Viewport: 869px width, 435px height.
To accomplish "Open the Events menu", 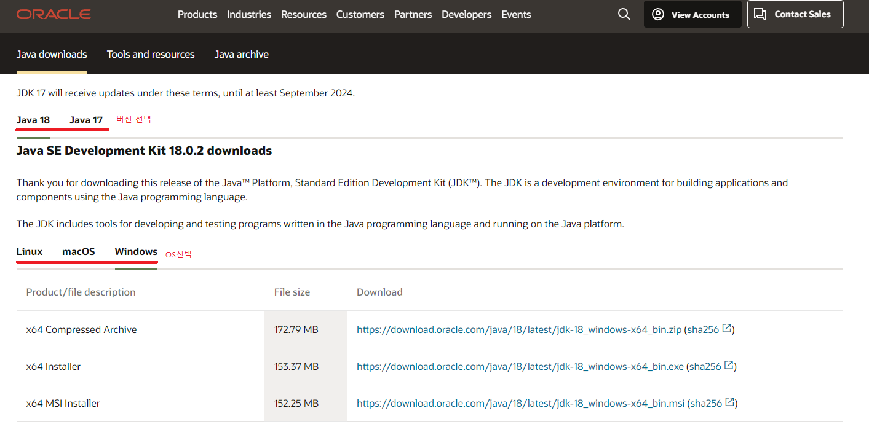I will point(516,14).
